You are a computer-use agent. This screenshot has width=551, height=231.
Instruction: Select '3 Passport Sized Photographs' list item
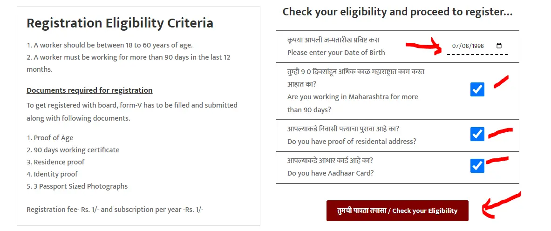pos(77,186)
